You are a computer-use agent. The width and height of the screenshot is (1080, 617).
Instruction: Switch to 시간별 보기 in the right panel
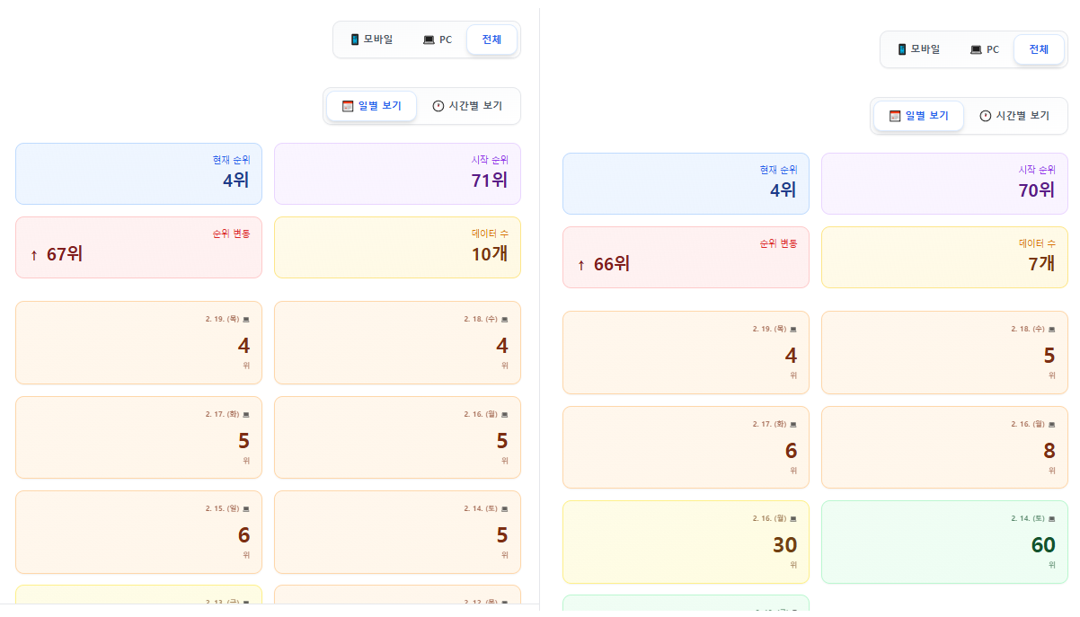coord(1014,116)
